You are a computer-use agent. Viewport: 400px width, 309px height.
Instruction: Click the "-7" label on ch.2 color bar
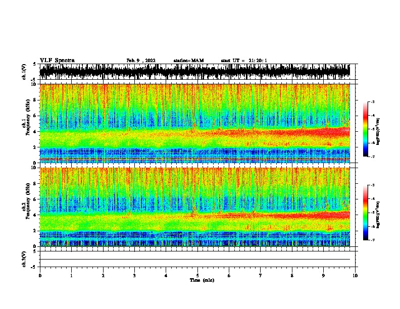click(x=372, y=240)
